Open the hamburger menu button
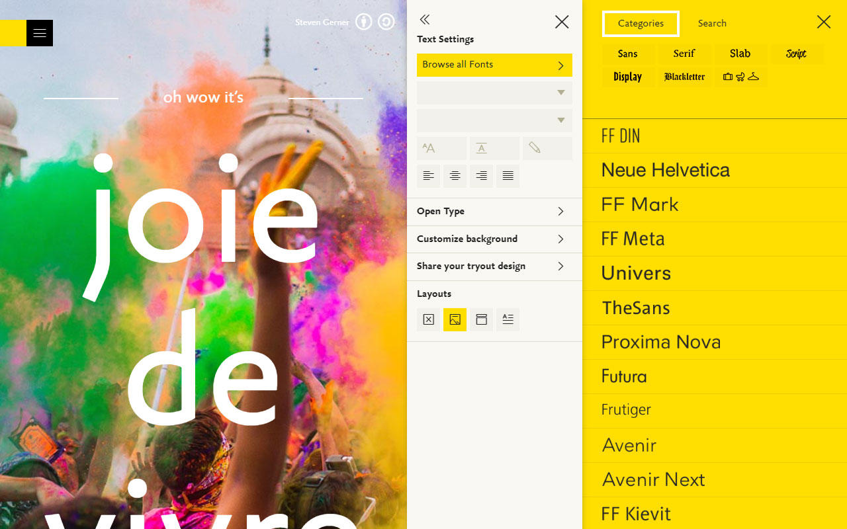847x529 pixels. 40,33
